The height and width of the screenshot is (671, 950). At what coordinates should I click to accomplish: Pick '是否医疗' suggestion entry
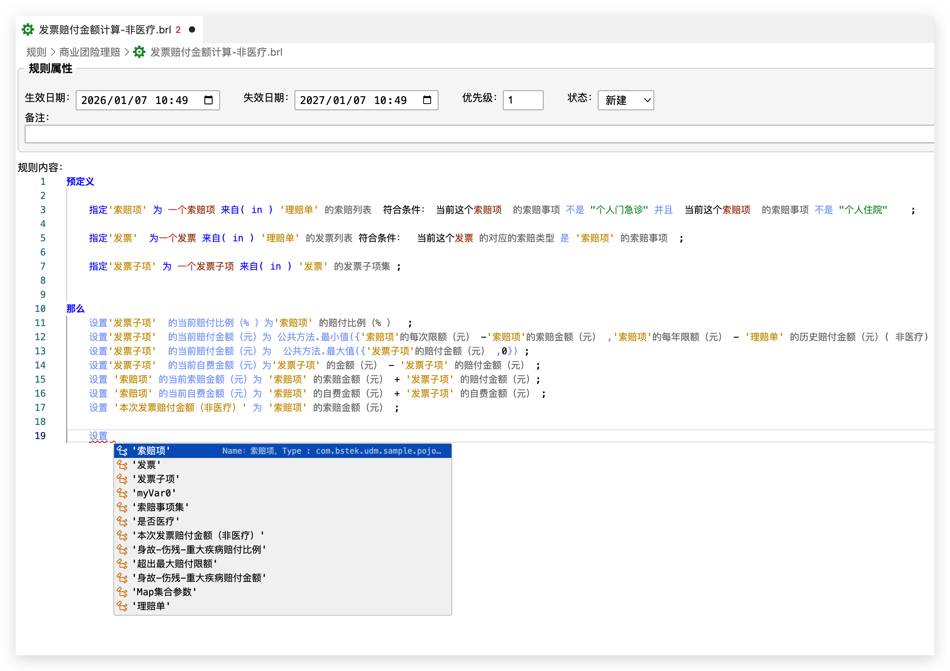click(x=156, y=521)
